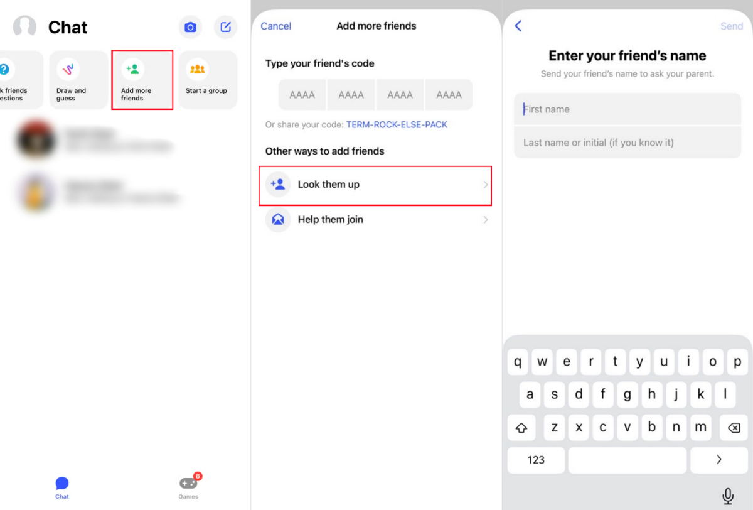Screen dimensions: 753x510
Task: Expand Help them join chevron arrow
Action: [485, 220]
